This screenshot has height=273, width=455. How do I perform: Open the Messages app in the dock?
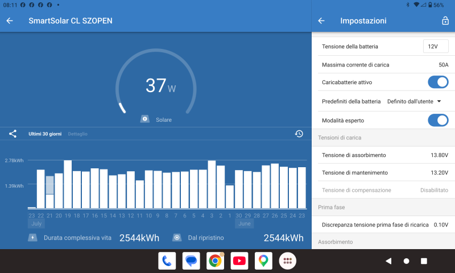click(191, 261)
